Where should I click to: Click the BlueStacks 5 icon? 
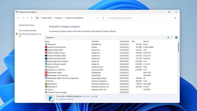pyautogui.click(x=46, y=84)
